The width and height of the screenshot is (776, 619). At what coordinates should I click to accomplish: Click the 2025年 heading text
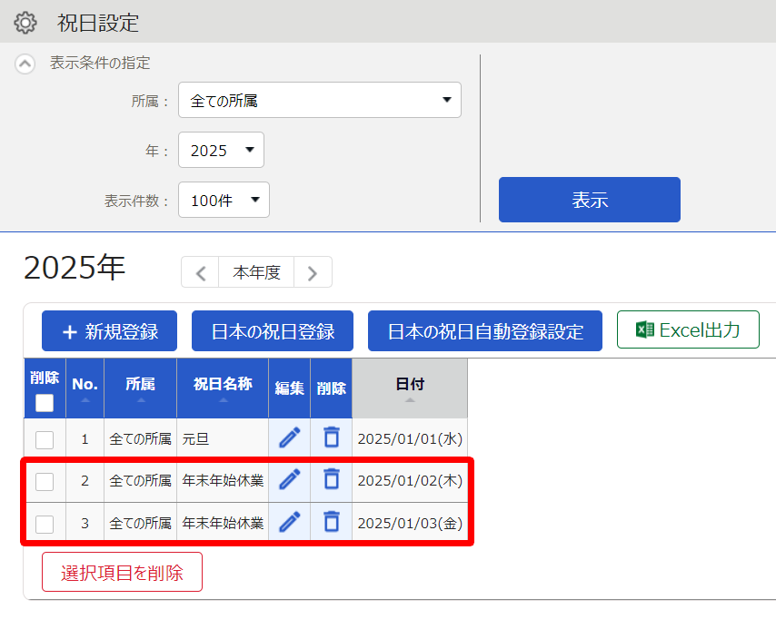(x=75, y=268)
